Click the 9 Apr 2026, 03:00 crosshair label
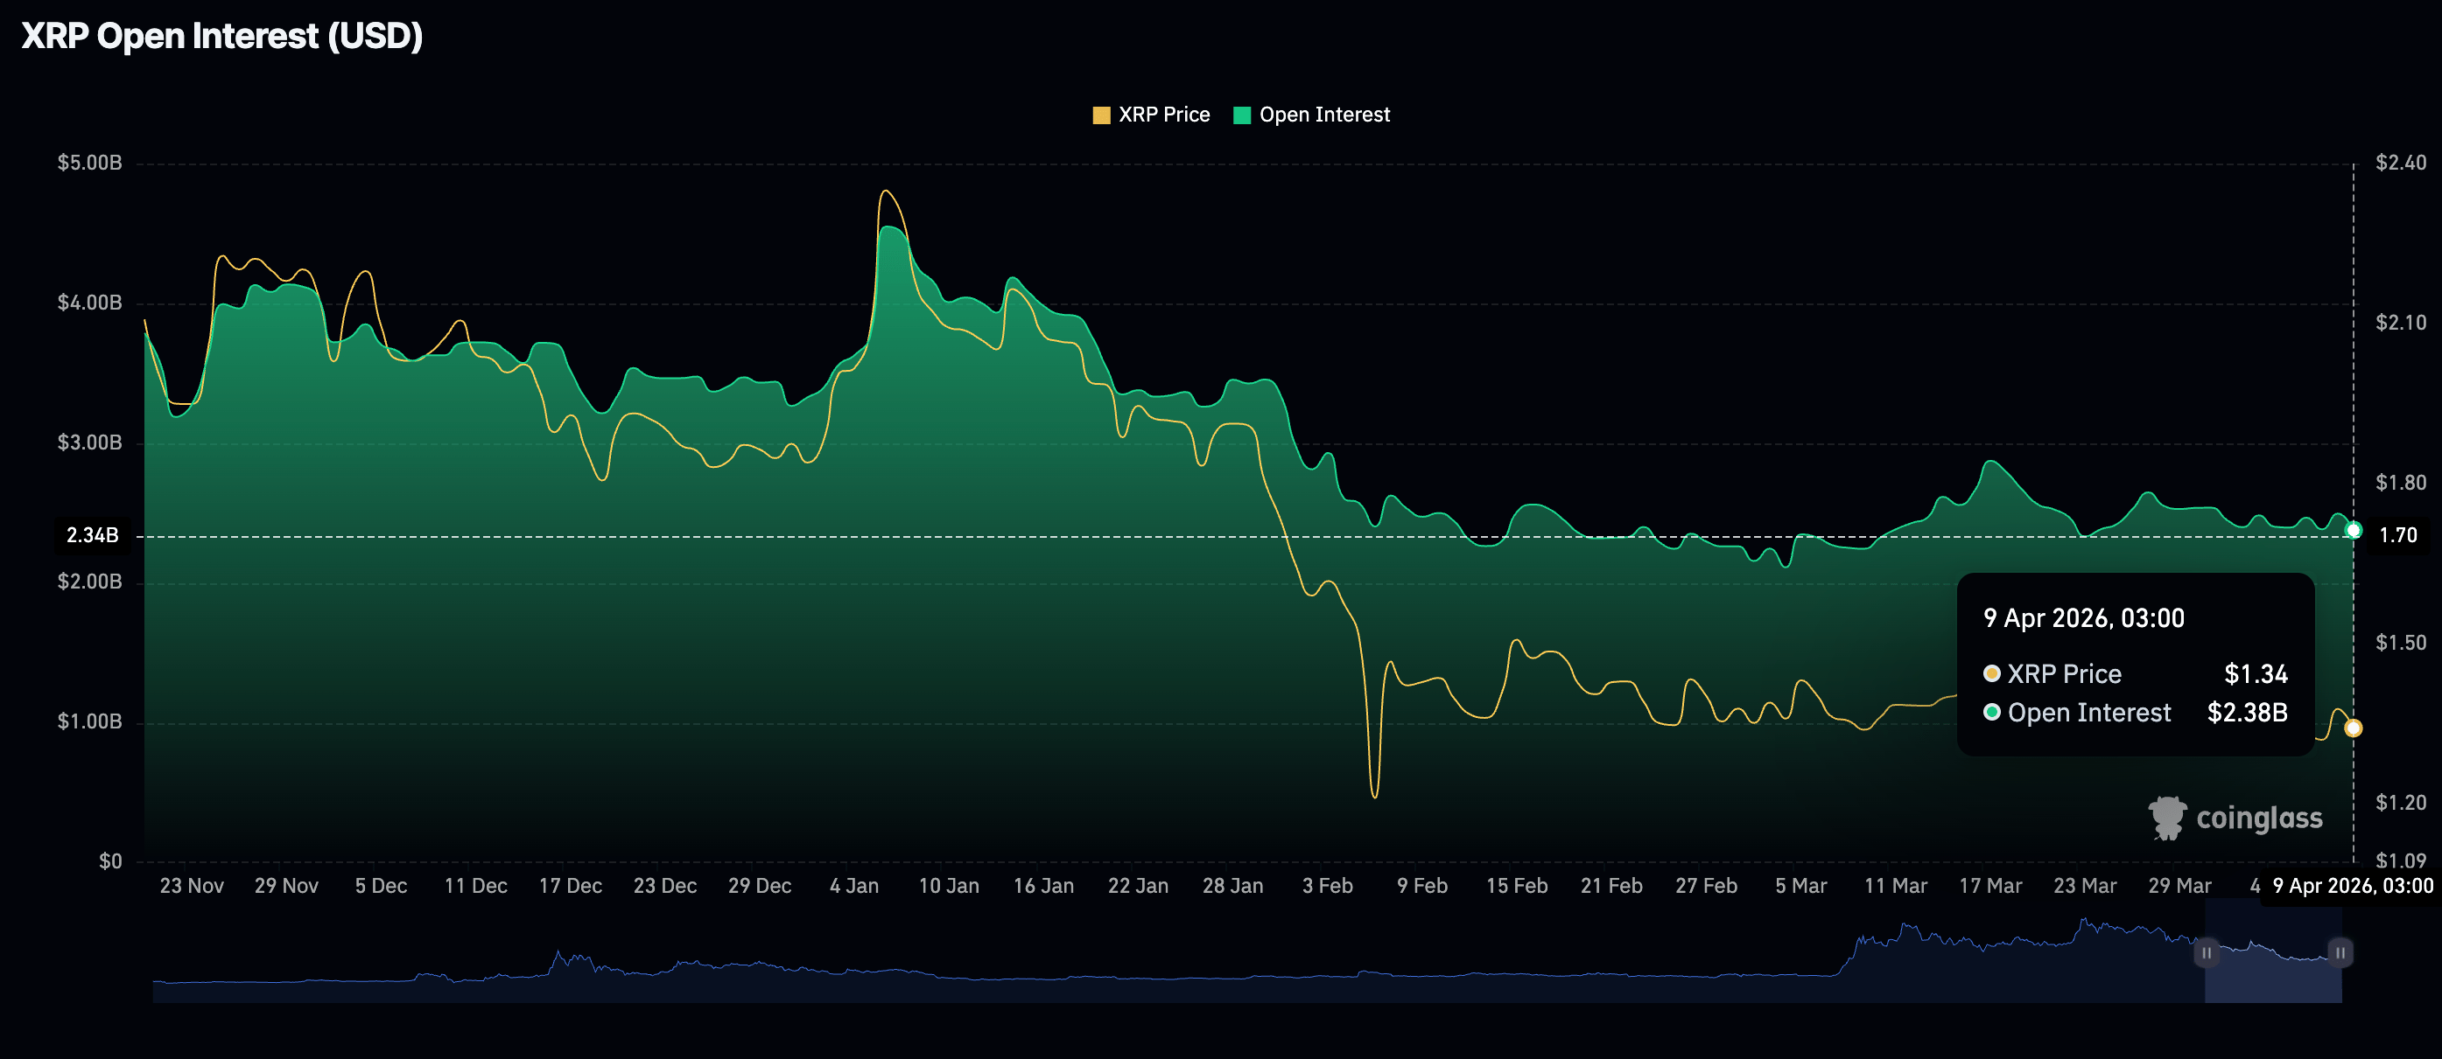Viewport: 2442px width, 1059px height. [2352, 887]
